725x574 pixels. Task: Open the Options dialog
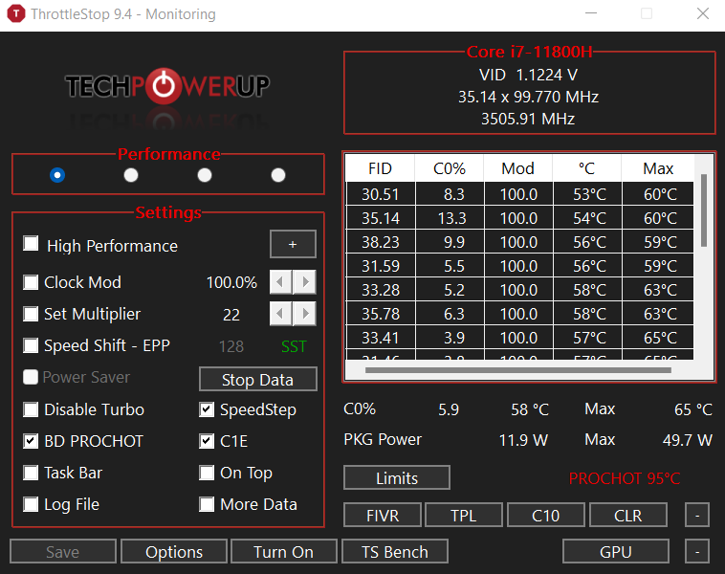coord(174,551)
